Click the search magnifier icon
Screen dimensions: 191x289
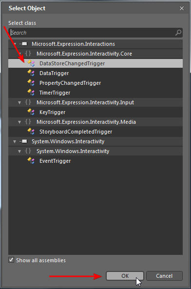point(178,33)
